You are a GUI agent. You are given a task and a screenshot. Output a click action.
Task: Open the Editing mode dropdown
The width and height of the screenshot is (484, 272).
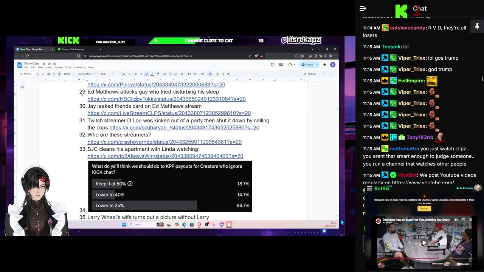coord(314,74)
